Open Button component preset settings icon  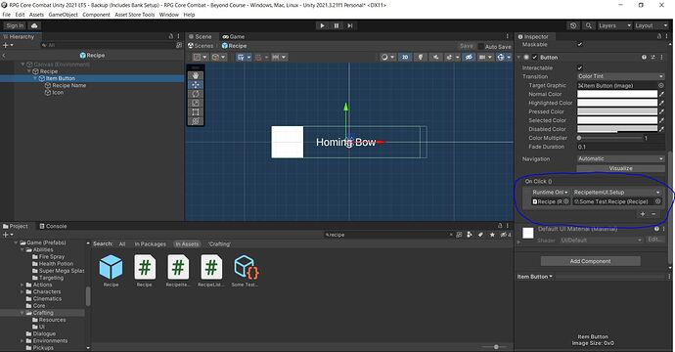[x=653, y=58]
